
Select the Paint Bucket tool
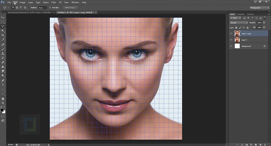coord(3,67)
